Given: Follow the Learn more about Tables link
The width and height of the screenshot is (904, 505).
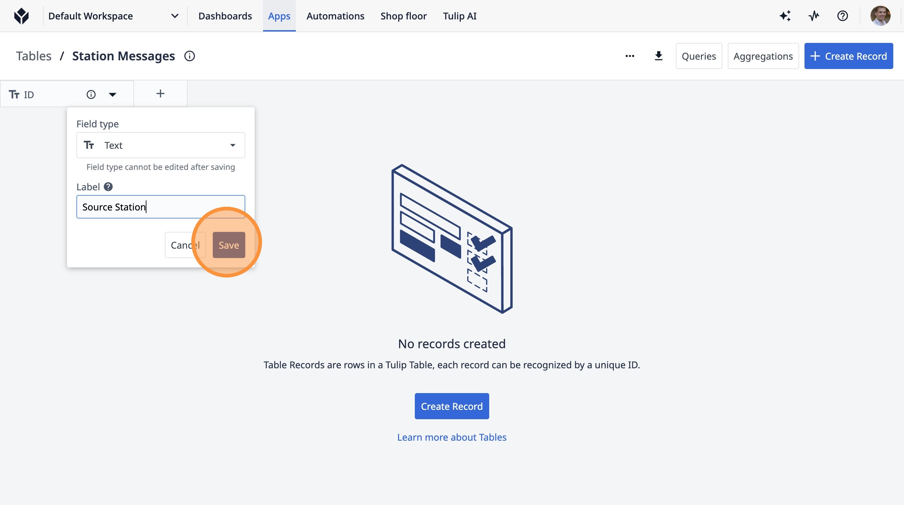Looking at the screenshot, I should click(x=452, y=437).
